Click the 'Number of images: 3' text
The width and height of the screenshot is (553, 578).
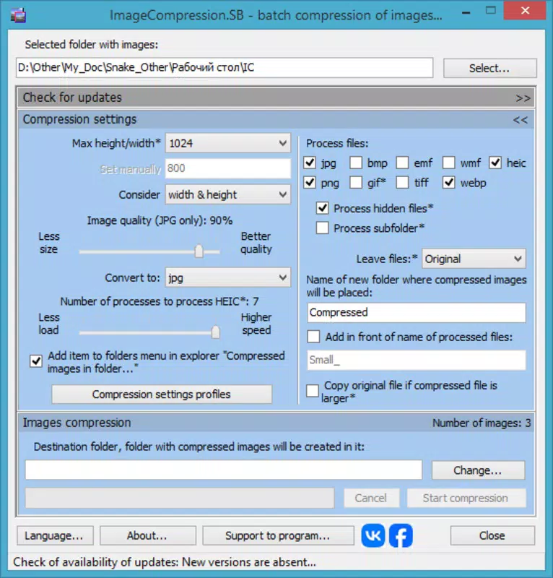point(482,423)
